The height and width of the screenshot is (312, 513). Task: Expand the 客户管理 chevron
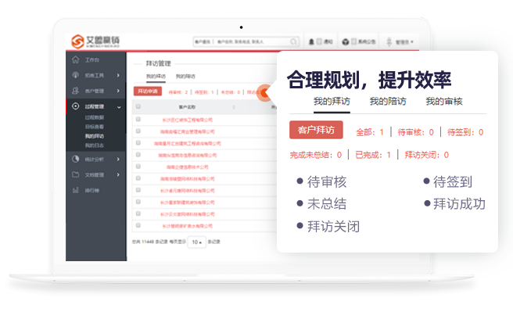(118, 91)
